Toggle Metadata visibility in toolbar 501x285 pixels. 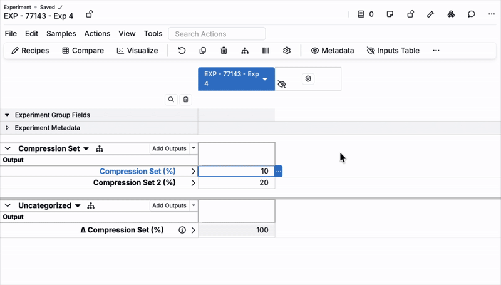[333, 51]
